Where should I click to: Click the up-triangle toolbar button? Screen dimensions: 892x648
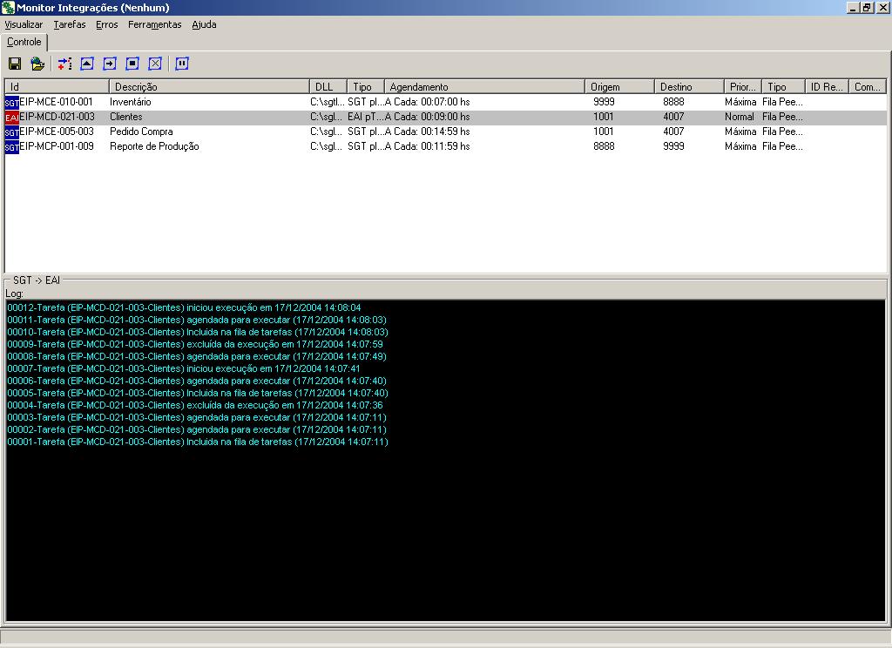(x=87, y=64)
